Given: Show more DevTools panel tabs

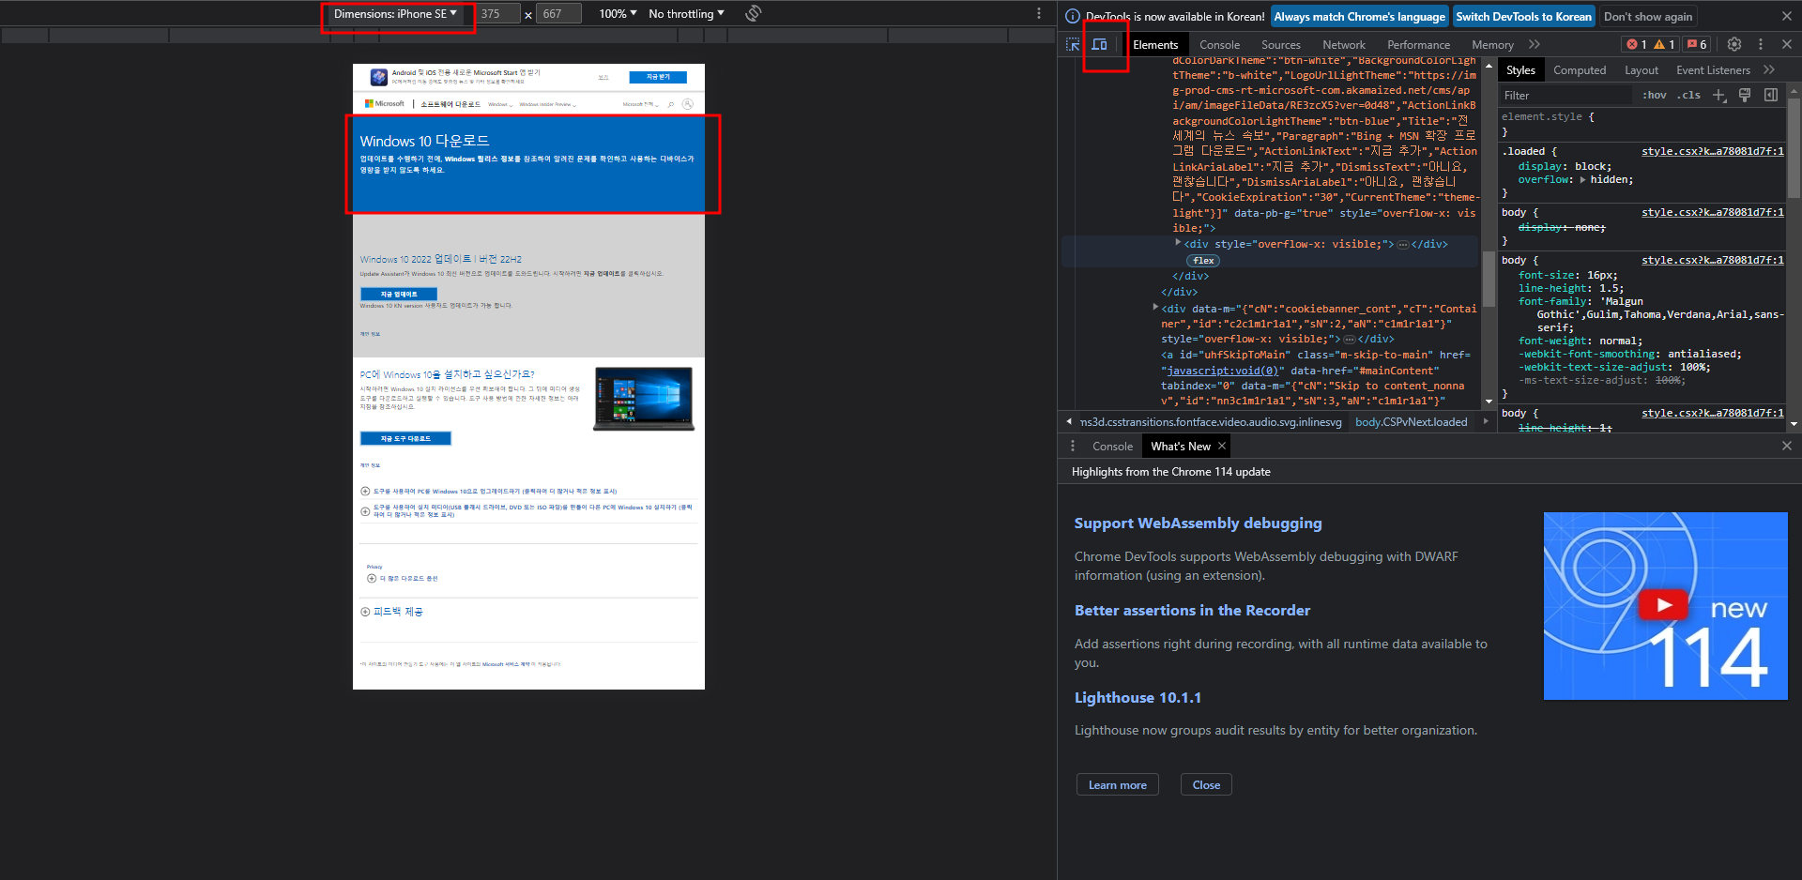Looking at the screenshot, I should pyautogui.click(x=1535, y=44).
